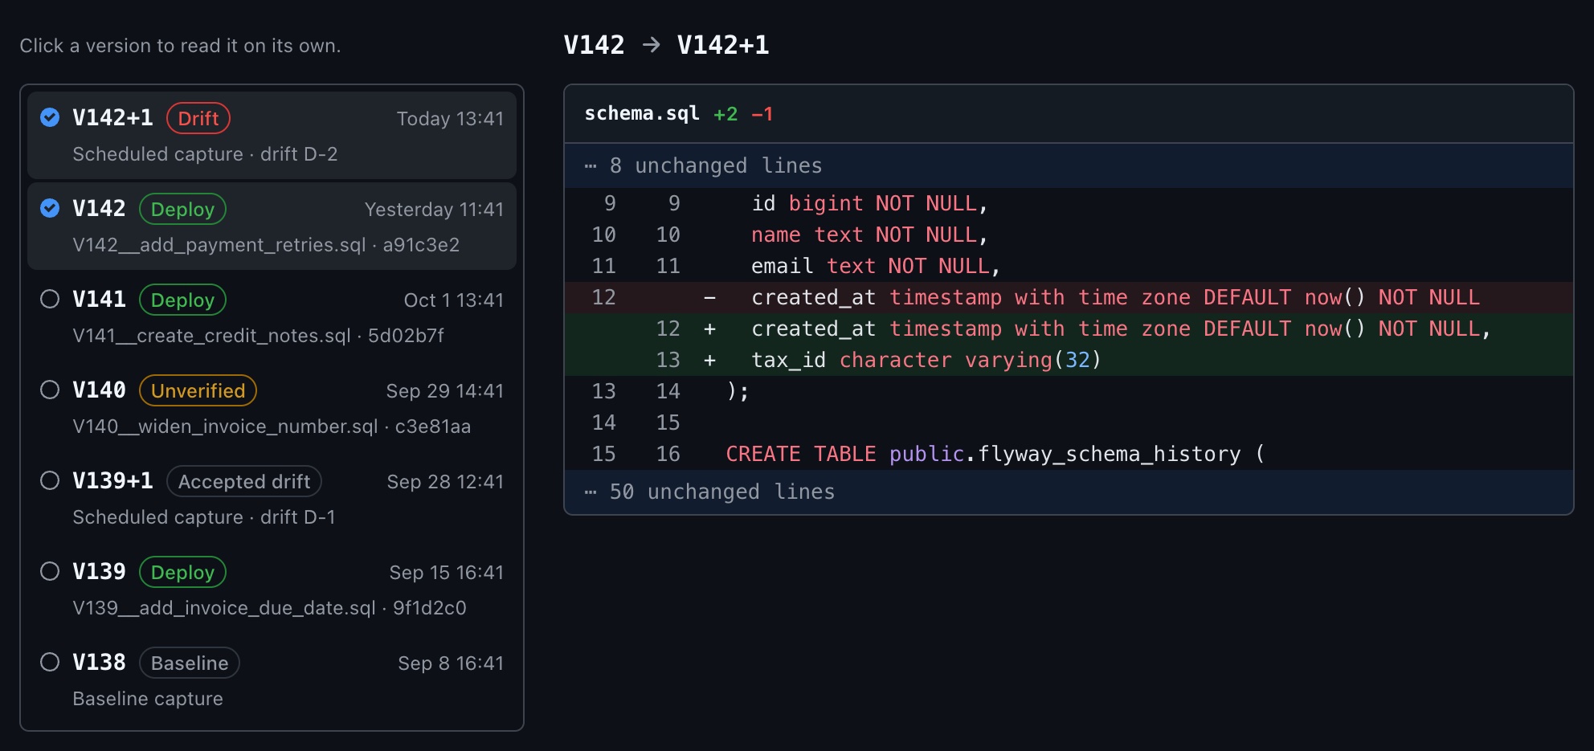Open the V138 version title
Viewport: 1594px width, 751px height.
(99, 663)
